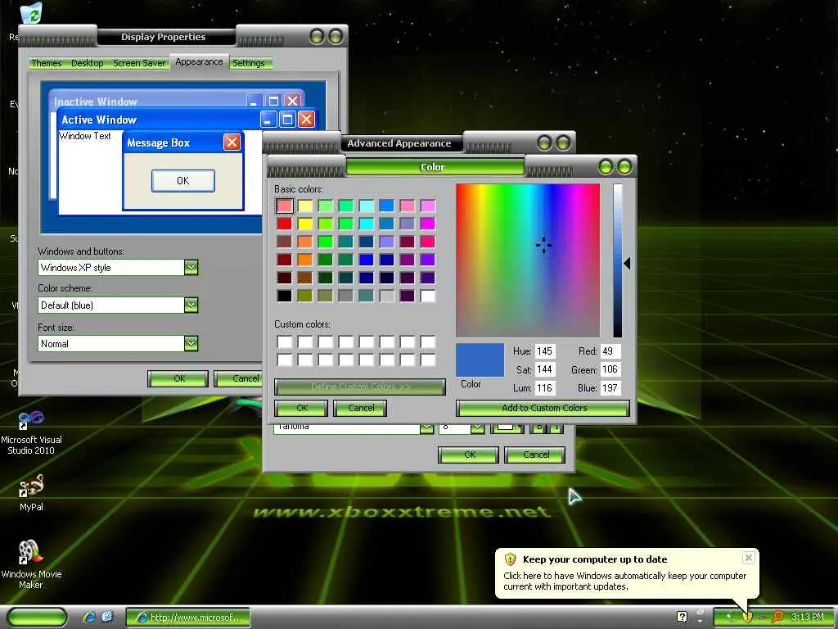Click the Sat input field
The image size is (838, 629).
tap(544, 369)
